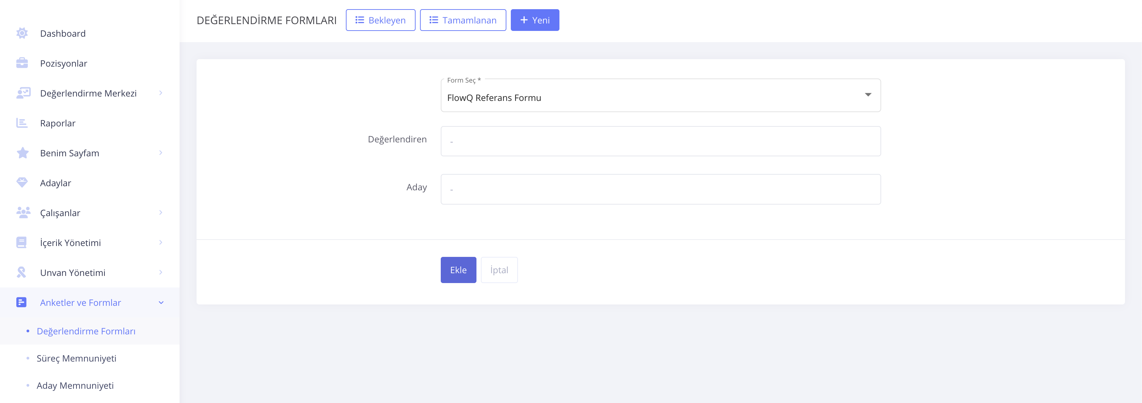Viewport: 1142px width, 403px height.
Task: Click the Dashboard gear icon
Action: pos(22,33)
